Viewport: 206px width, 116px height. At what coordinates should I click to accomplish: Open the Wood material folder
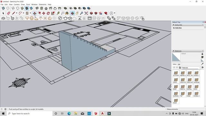click(176, 101)
